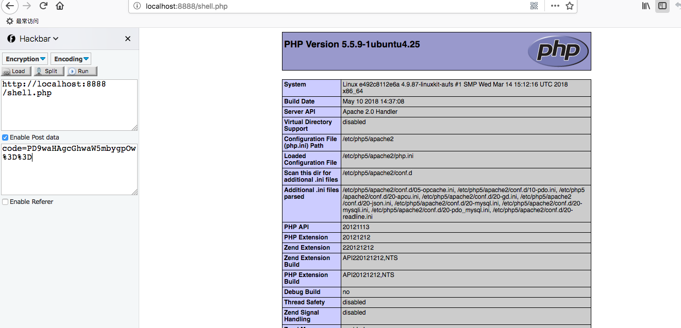This screenshot has height=328, width=681.
Task: Open the Hackbar sidebar switcher dropdown
Action: tap(39, 39)
